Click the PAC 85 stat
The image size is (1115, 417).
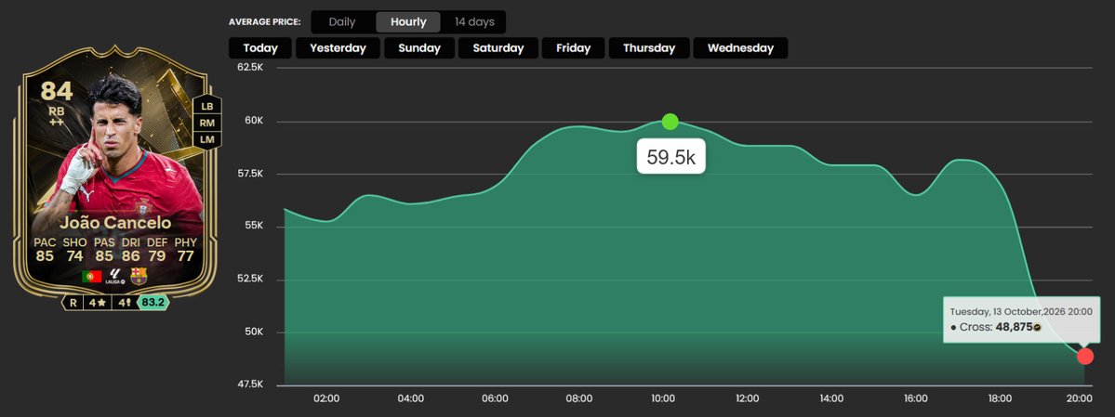[x=45, y=249]
